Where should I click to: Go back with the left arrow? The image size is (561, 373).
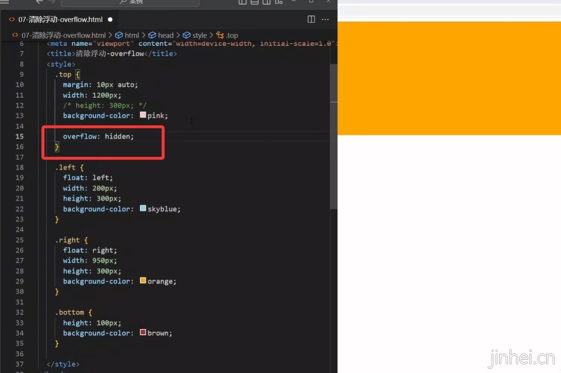39,1
